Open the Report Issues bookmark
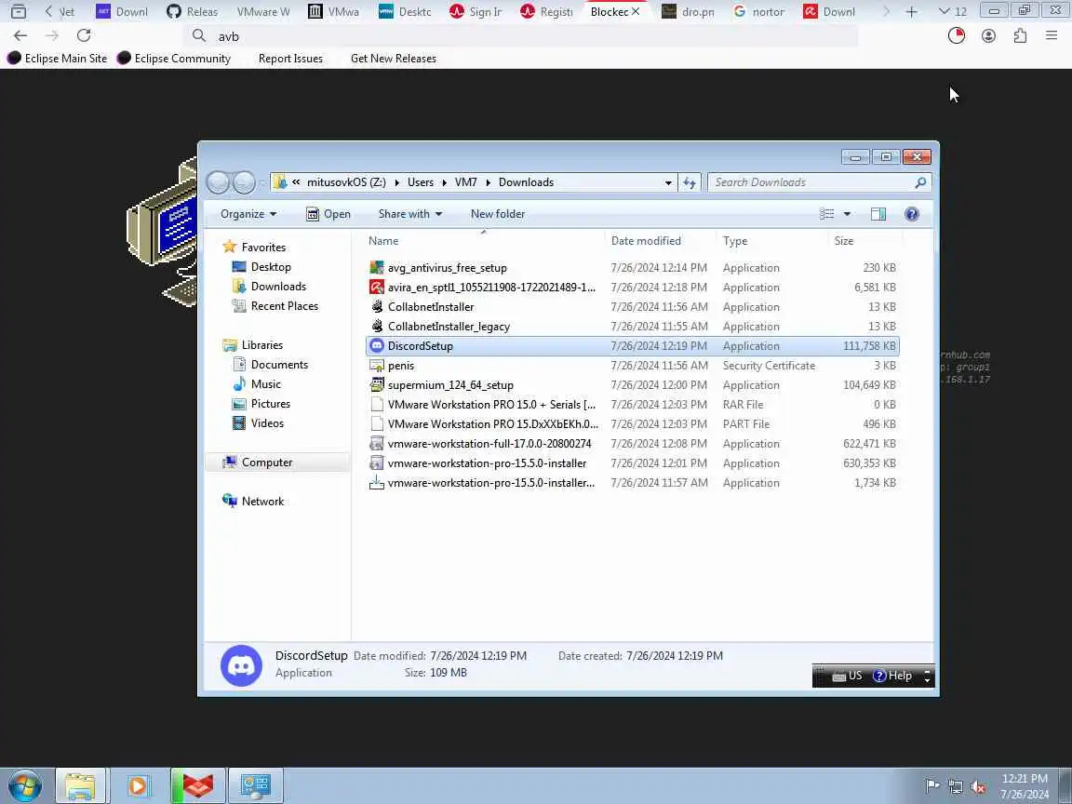The height and width of the screenshot is (804, 1072). (x=290, y=58)
